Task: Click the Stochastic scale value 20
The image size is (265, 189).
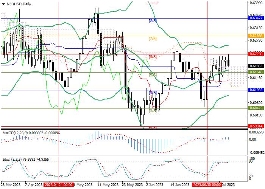Action: (251, 176)
